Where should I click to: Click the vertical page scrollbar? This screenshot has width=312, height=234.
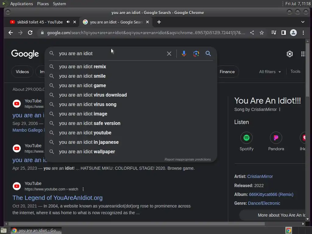(307, 70)
